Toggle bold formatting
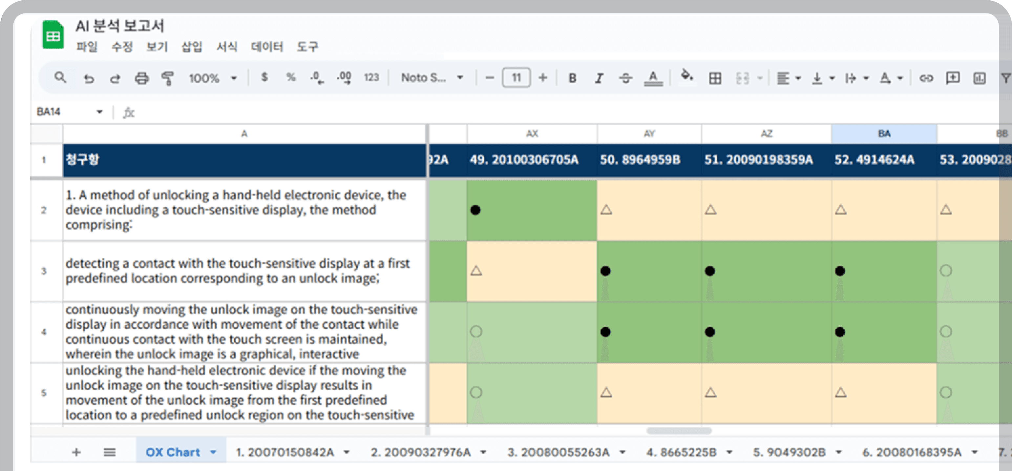 [572, 78]
